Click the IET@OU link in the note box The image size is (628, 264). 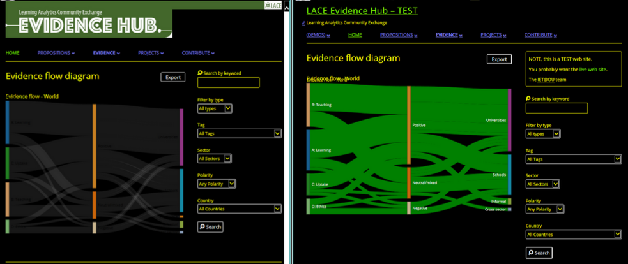(546, 80)
